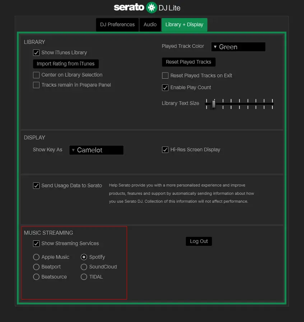Select the Apple Music radio button

(36, 257)
